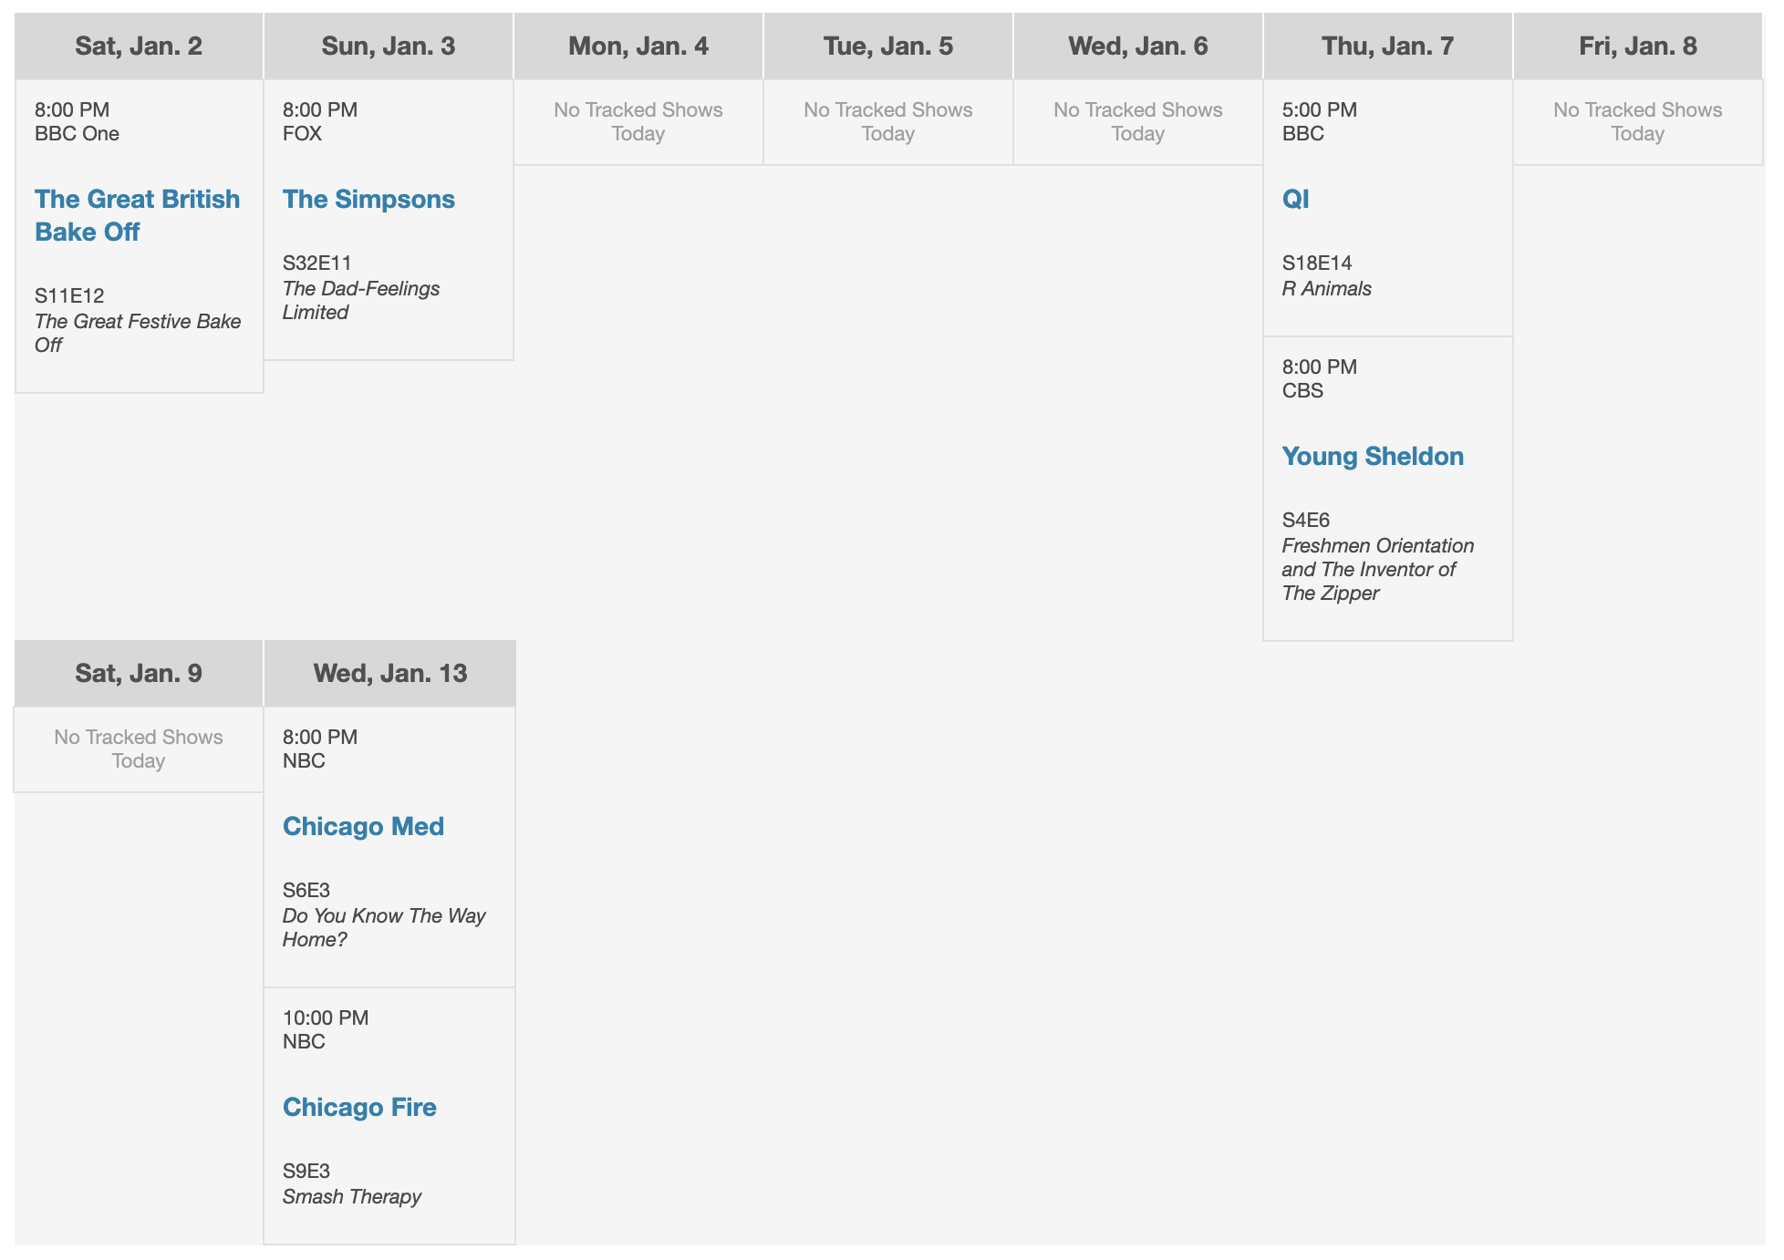Select the Sun, Jan. 3 header

[x=389, y=46]
